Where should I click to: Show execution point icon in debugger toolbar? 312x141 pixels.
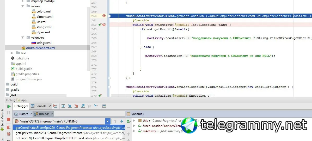click(x=55, y=106)
